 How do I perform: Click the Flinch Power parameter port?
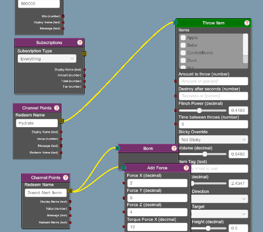175,110
